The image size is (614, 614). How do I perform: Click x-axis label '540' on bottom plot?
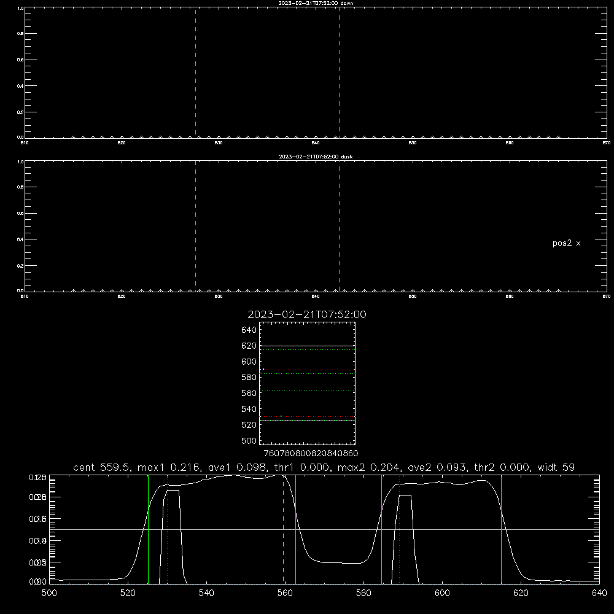(206, 593)
